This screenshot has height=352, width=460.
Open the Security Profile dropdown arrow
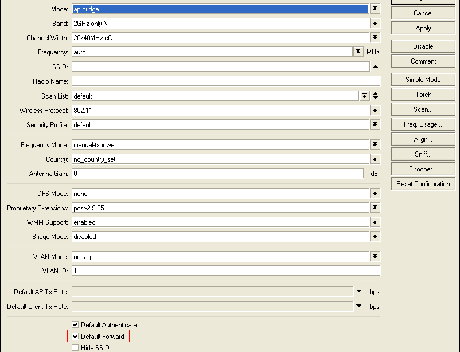point(375,124)
